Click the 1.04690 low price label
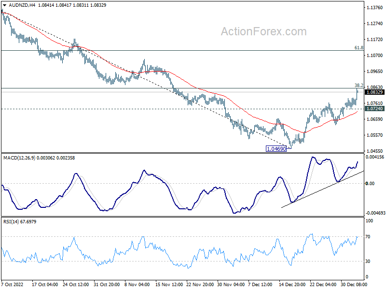 coord(276,149)
